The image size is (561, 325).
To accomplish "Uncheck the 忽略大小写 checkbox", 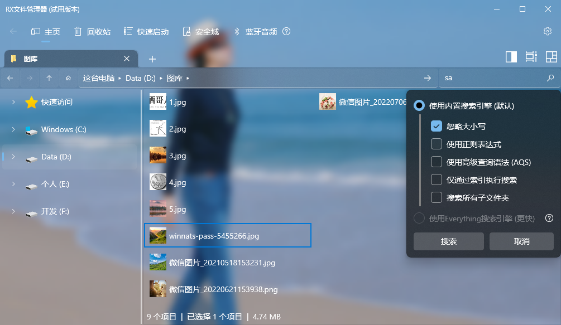I will point(436,126).
